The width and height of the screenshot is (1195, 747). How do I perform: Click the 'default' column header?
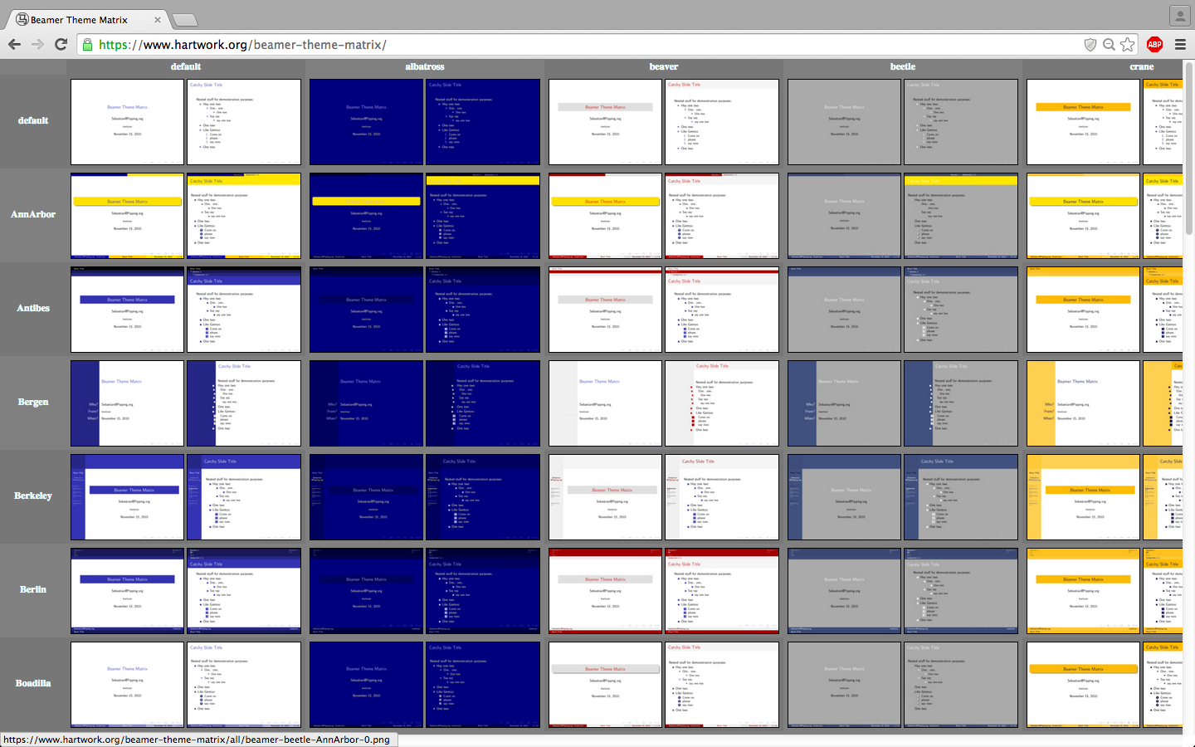pyautogui.click(x=186, y=66)
